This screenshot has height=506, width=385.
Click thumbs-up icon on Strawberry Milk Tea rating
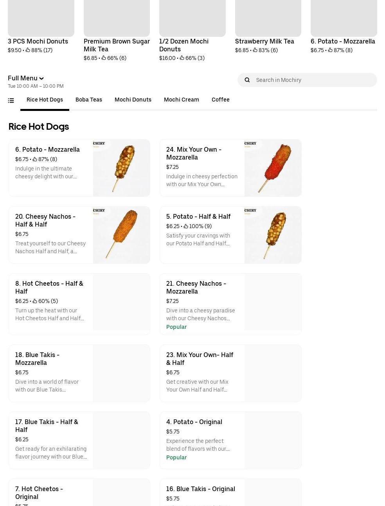point(255,50)
